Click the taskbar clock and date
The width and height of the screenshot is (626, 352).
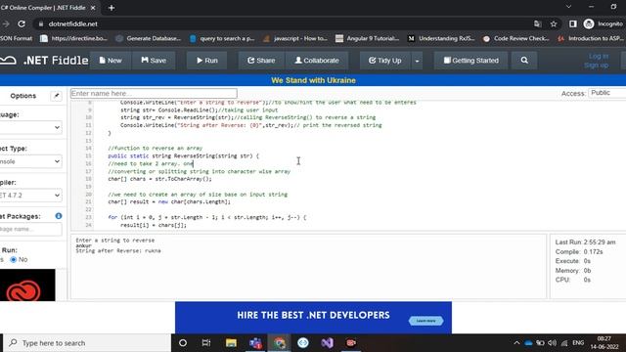pos(604,343)
